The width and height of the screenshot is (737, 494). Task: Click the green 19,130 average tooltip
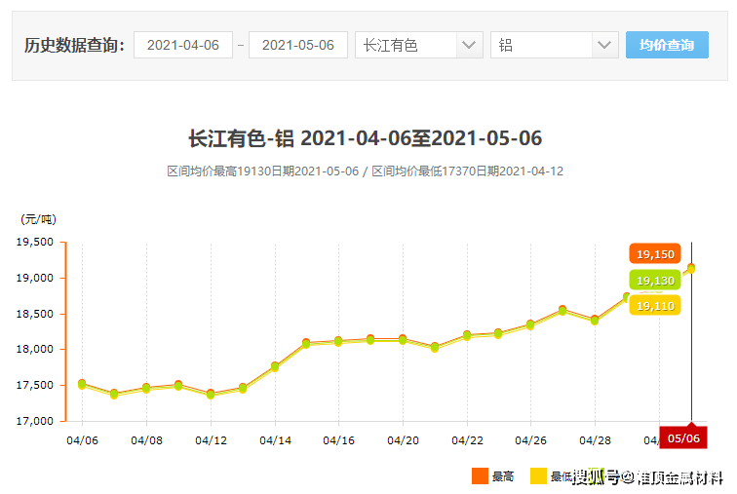point(655,281)
